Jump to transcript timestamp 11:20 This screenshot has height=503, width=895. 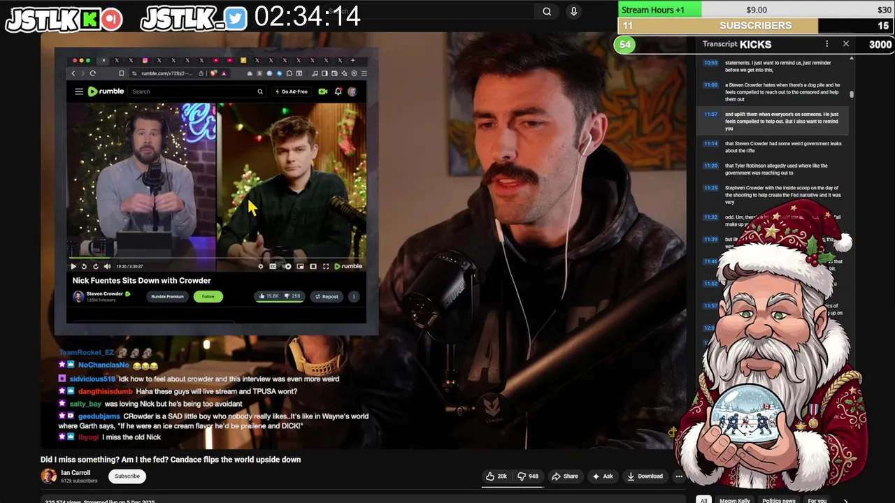point(710,166)
